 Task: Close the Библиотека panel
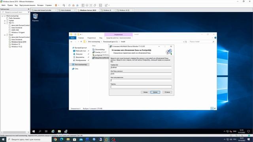[x=28, y=9]
